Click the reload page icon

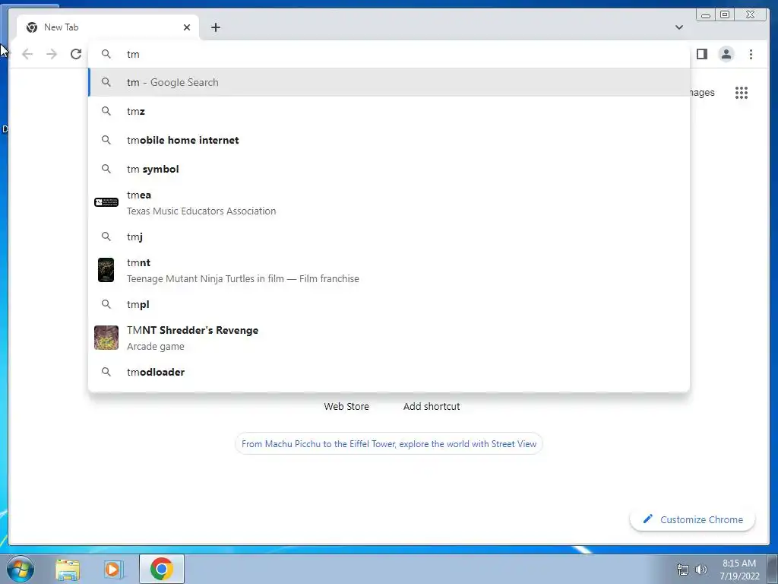76,54
